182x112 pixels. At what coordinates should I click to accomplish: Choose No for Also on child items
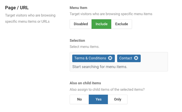[79, 99]
